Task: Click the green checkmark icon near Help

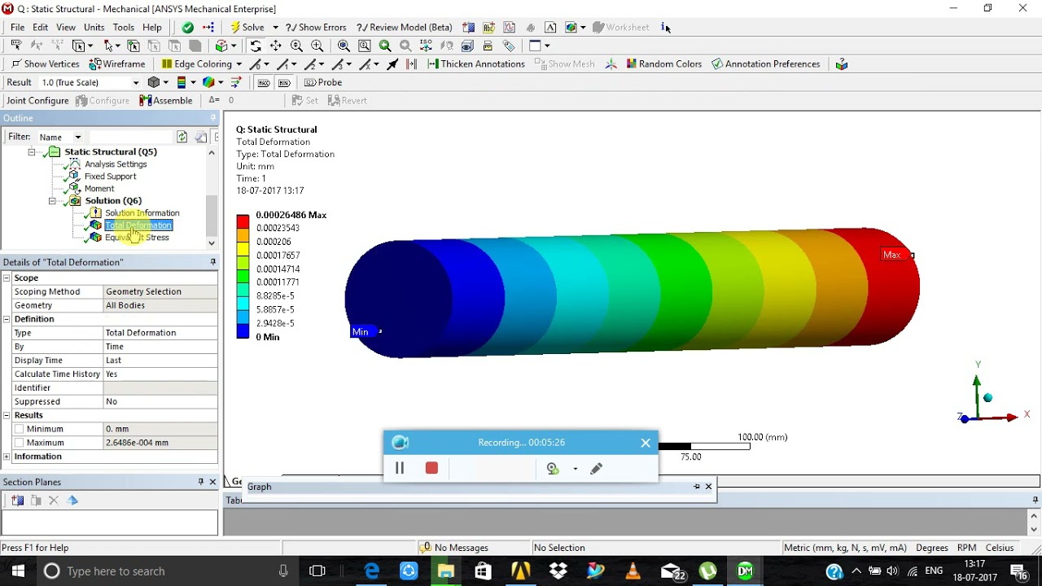Action: (x=187, y=27)
